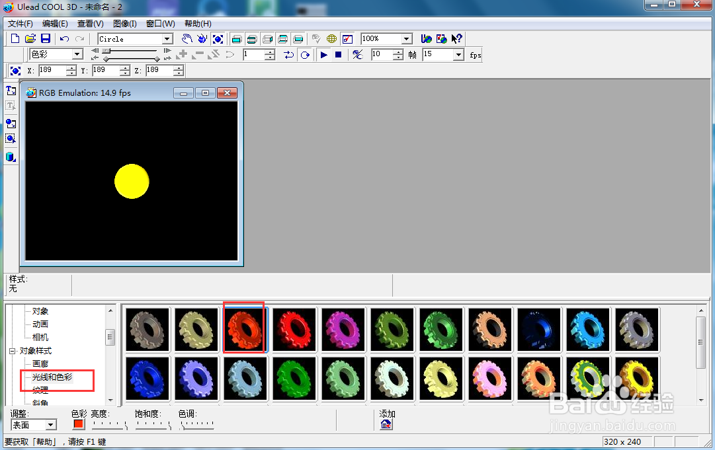
Task: Select 对象 in the EasyPalette tree
Action: [x=40, y=311]
